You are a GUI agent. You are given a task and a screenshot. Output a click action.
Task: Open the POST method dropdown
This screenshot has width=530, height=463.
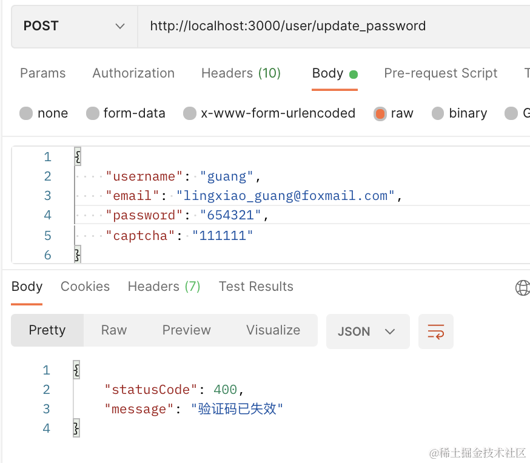click(74, 26)
